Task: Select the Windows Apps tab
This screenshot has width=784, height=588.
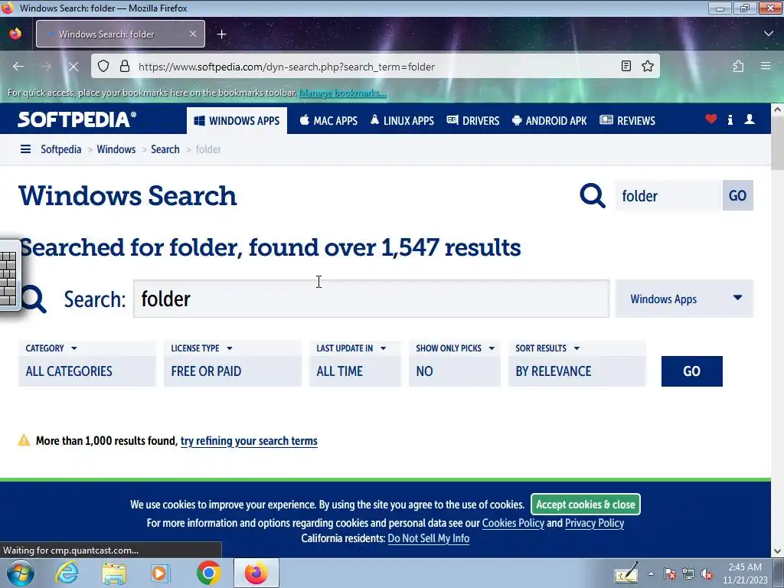Action: [x=237, y=120]
